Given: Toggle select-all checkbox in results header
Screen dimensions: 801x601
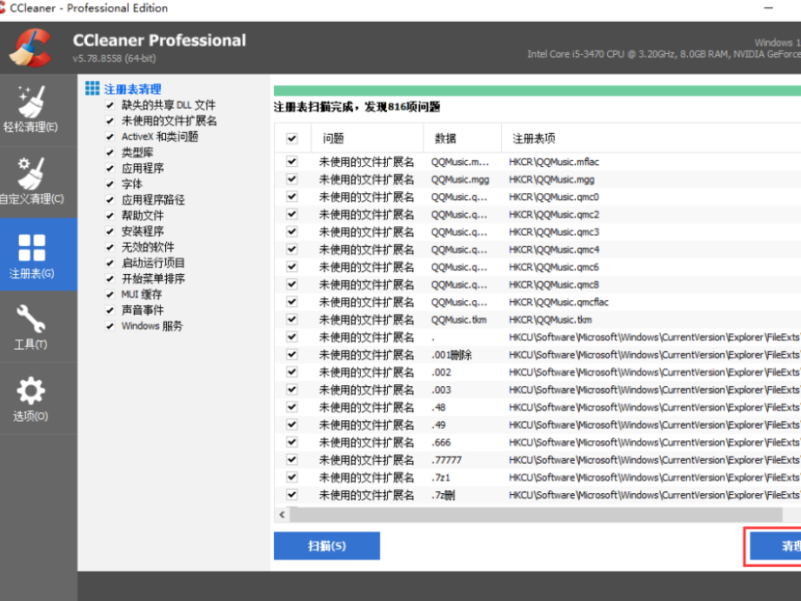Looking at the screenshot, I should (x=291, y=138).
